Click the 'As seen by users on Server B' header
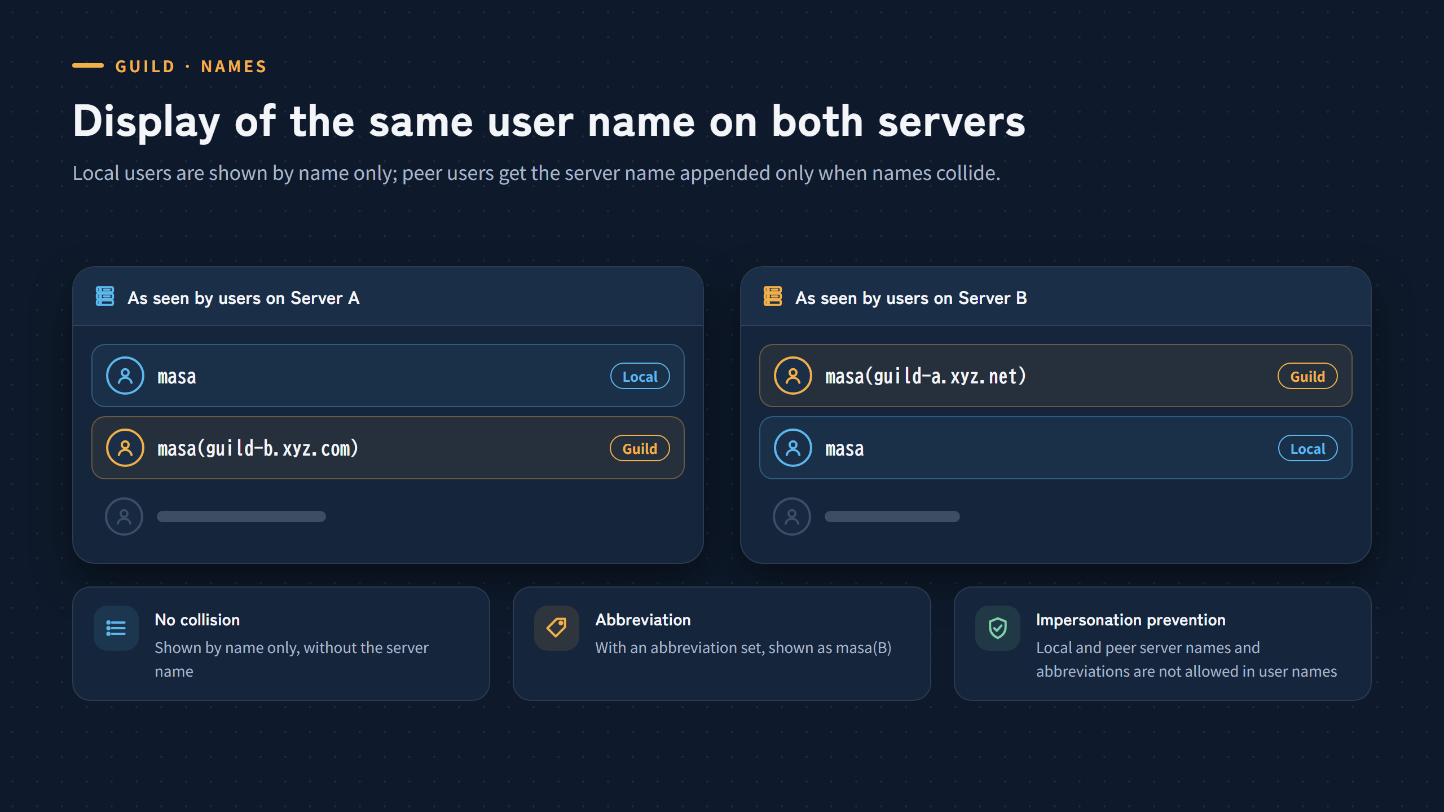 pos(912,298)
